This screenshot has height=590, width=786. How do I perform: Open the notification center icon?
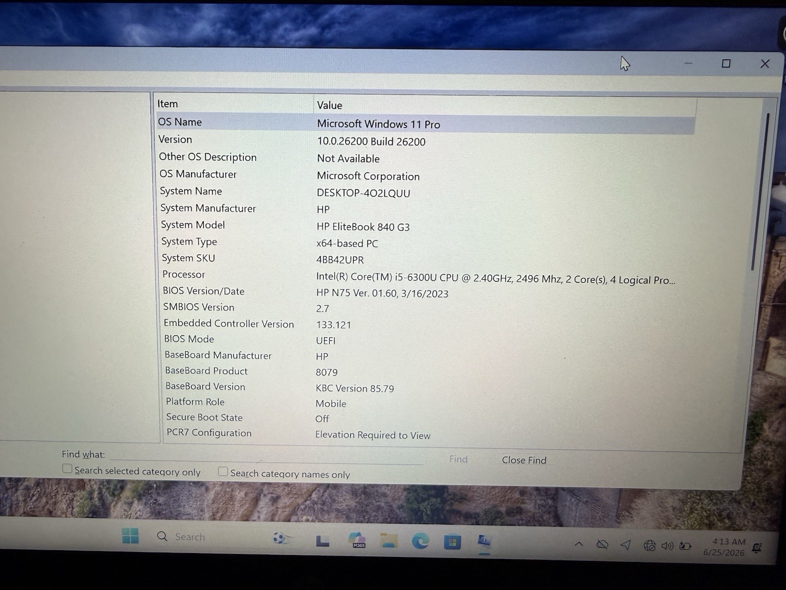(758, 547)
